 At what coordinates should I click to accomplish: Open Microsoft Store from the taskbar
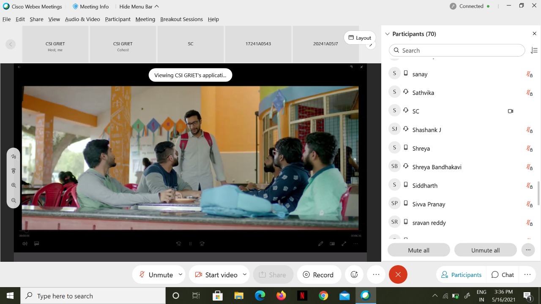(218, 296)
